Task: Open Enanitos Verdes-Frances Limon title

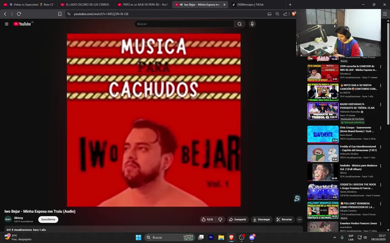Action: tap(359, 223)
